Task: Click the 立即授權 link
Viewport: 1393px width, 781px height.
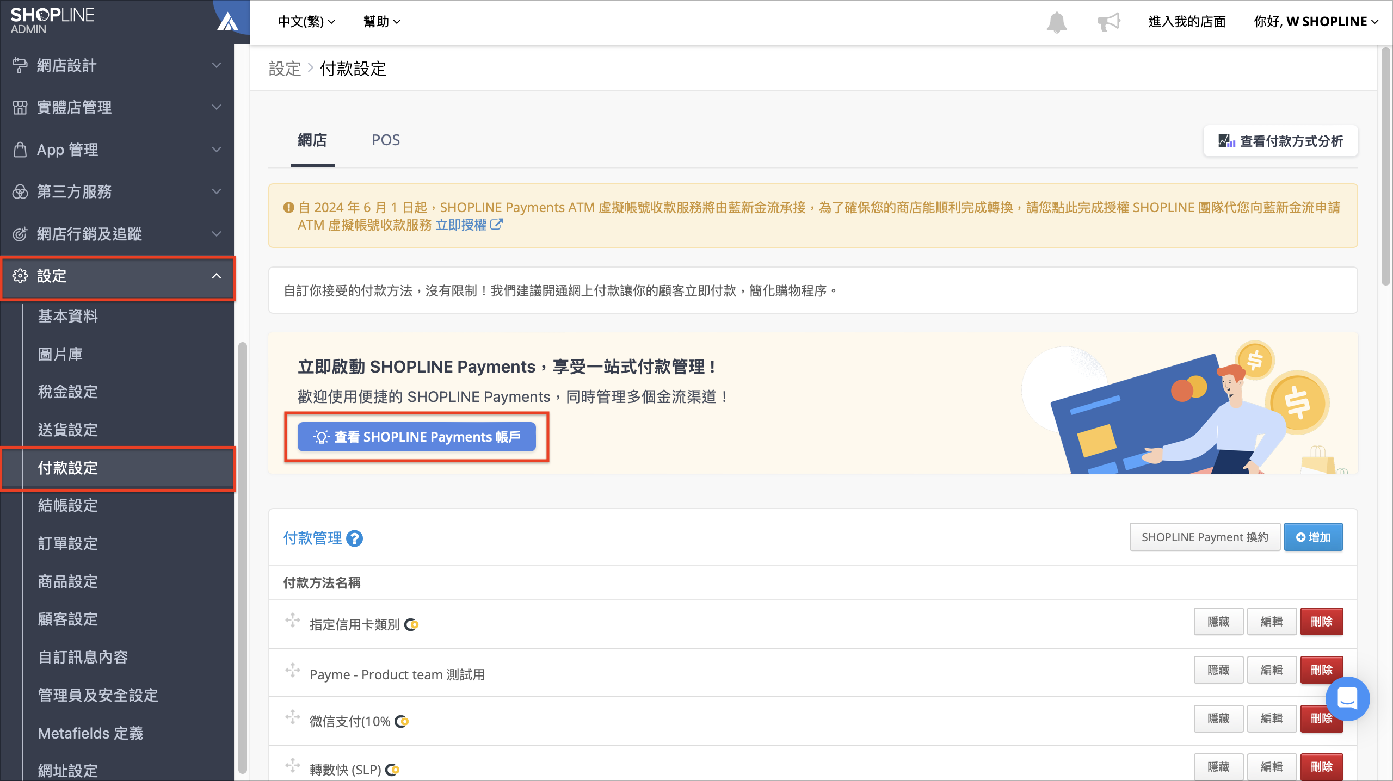Action: coord(461,225)
